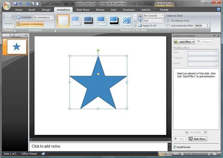Click the green rotation handle of star

(x=98, y=51)
